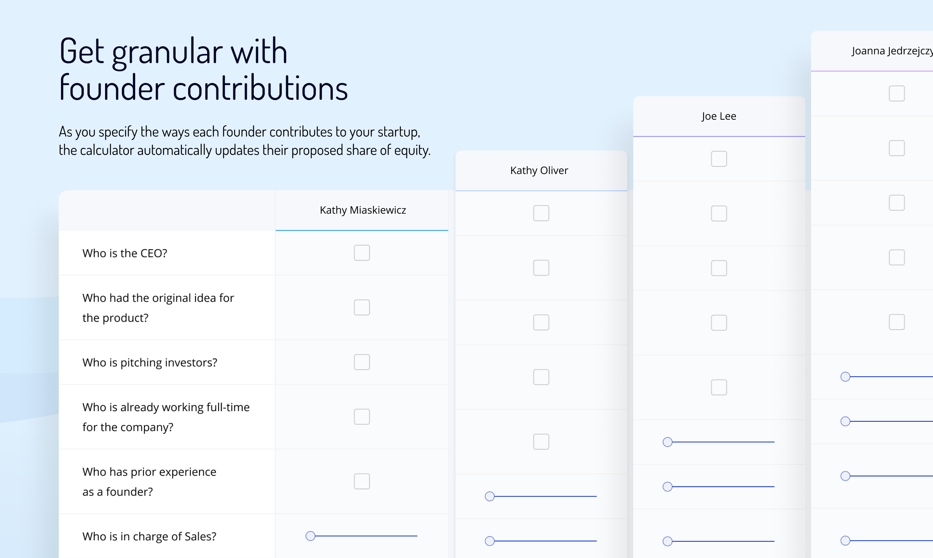Click the "Who is the CEO?" row label
Screen dimensions: 933x558
tap(125, 253)
